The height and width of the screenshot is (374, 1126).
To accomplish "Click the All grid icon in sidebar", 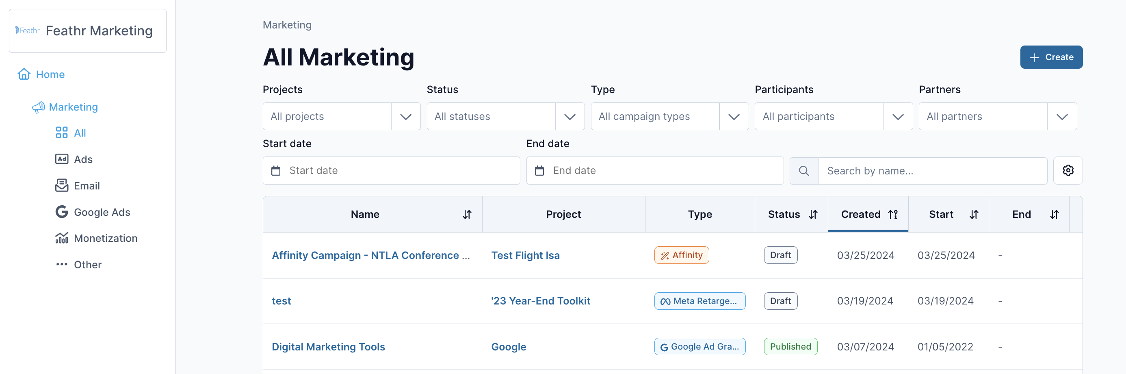I will click(62, 133).
